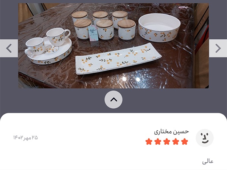This screenshot has width=227, height=170.
Task: Click the second star from the right
Action: tap(176, 142)
